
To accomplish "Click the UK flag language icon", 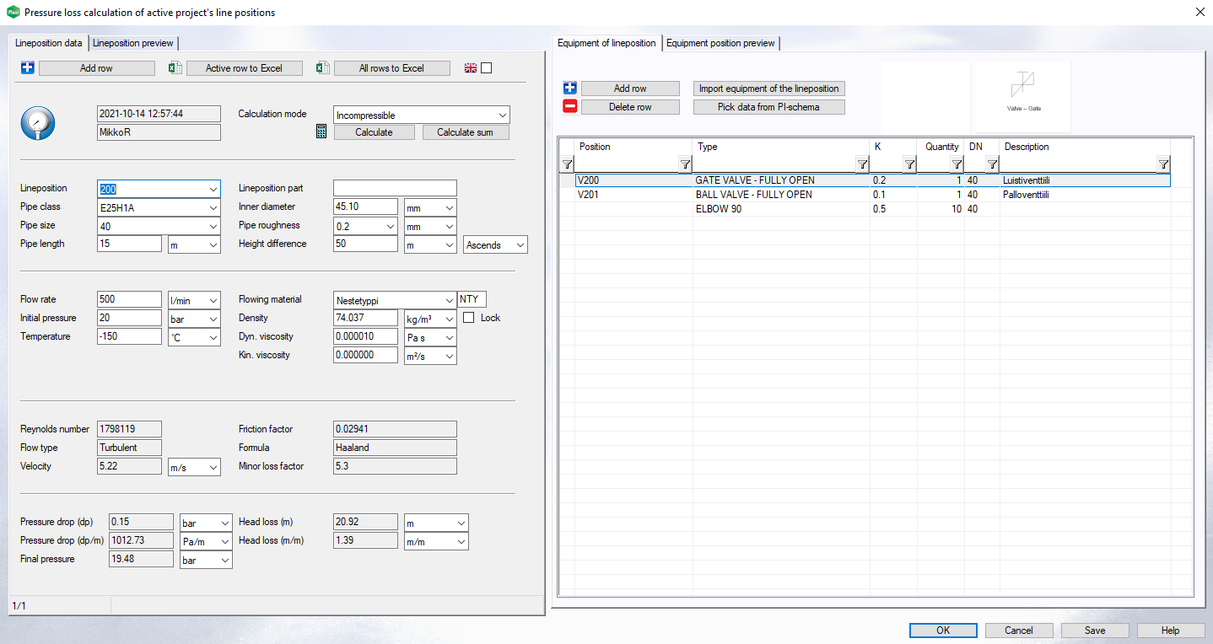I will pyautogui.click(x=471, y=68).
